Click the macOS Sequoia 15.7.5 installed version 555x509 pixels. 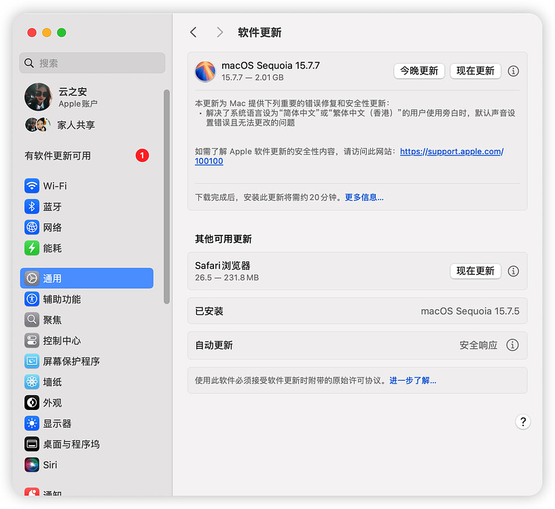pyautogui.click(x=469, y=312)
